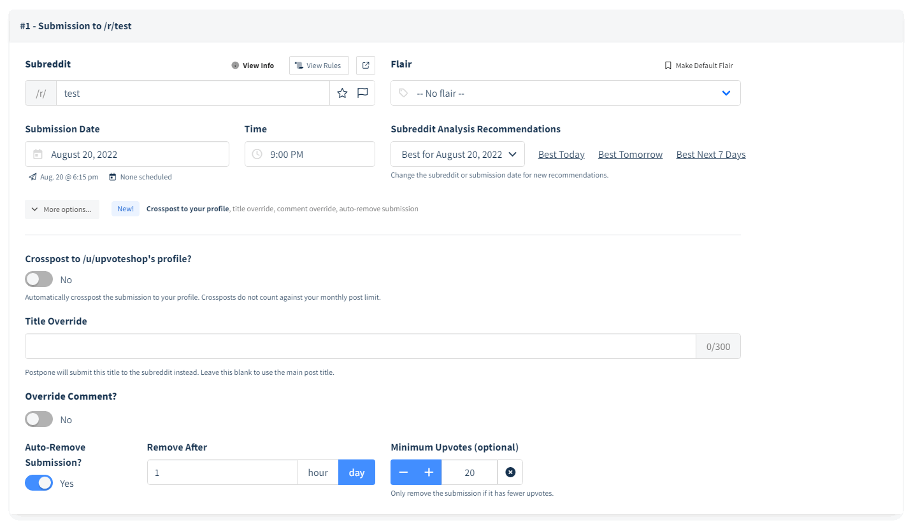Open the Flair dropdown

point(565,93)
